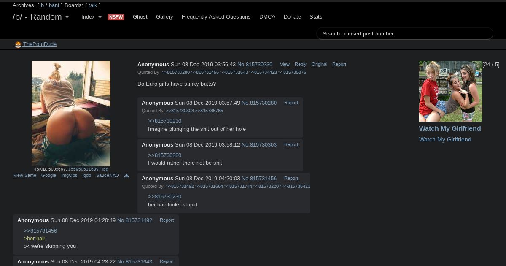Open file name 1559505316897.jpg
This screenshot has width=506, height=266.
pyautogui.click(x=88, y=169)
